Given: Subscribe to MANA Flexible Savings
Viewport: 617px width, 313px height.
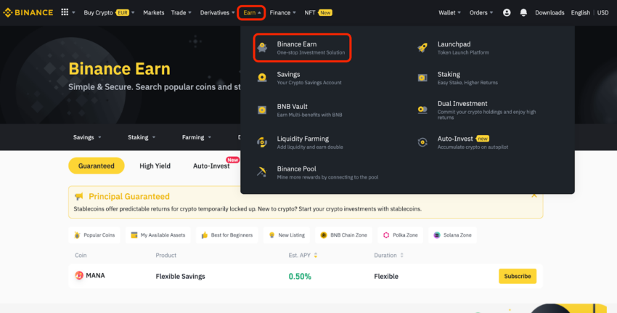Looking at the screenshot, I should [518, 276].
